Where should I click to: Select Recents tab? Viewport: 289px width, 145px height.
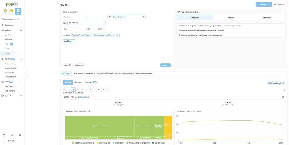tap(231, 18)
